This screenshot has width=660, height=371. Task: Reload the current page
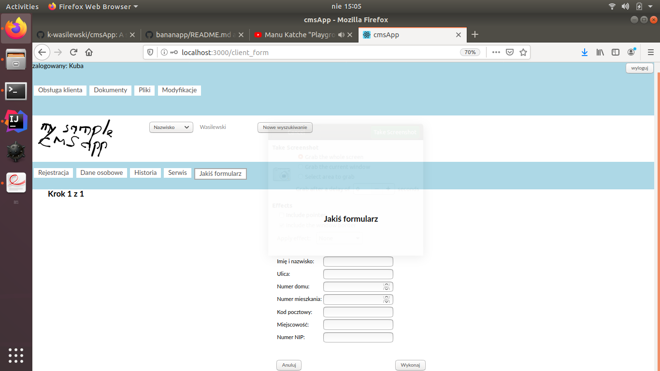pos(73,52)
